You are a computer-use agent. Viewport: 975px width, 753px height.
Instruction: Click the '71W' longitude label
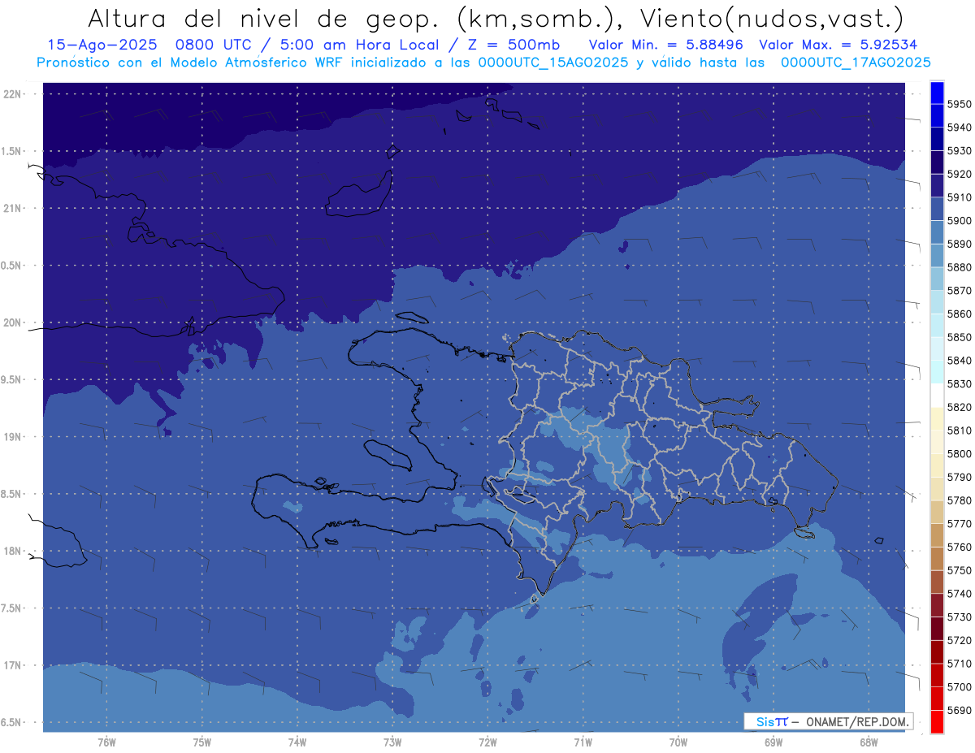[583, 742]
